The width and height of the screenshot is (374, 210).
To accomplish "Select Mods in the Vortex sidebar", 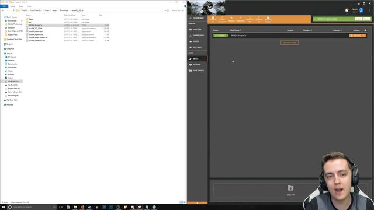I will 197,58.
